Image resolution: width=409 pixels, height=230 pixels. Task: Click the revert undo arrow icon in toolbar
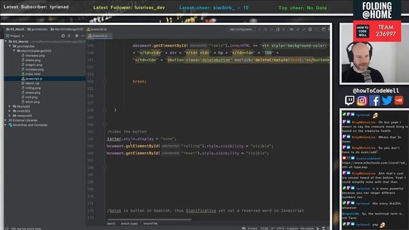[316, 29]
